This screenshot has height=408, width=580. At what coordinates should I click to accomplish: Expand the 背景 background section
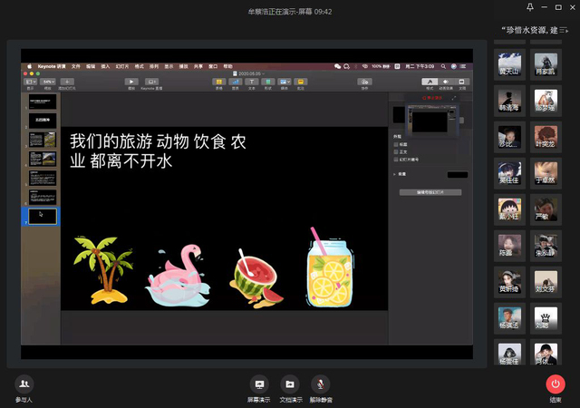point(394,172)
